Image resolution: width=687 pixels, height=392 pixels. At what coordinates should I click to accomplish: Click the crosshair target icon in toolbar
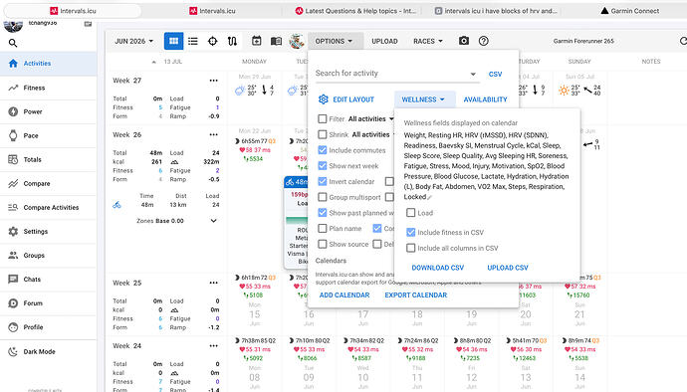pos(212,41)
